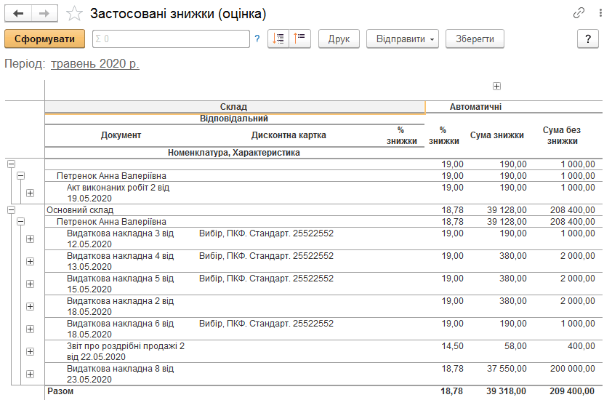Click the blue question mark next to sum field
This screenshot has width=604, height=400.
pyautogui.click(x=257, y=39)
